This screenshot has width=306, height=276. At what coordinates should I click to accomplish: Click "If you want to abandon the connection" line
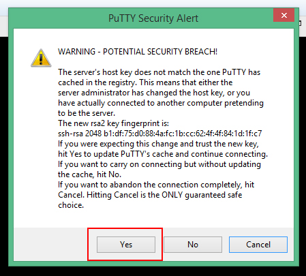(156, 185)
